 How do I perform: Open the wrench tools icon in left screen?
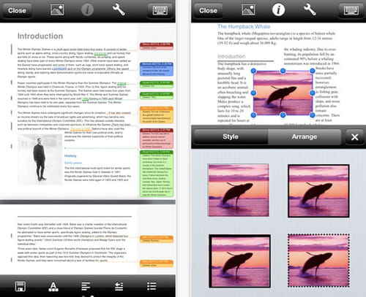point(119,10)
